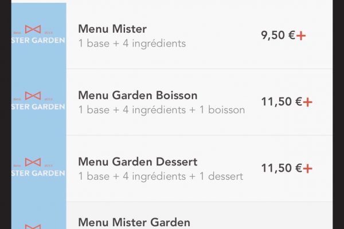Add Menu Garden Dessert using the plus icon
The height and width of the screenshot is (229, 344).
pyautogui.click(x=307, y=168)
